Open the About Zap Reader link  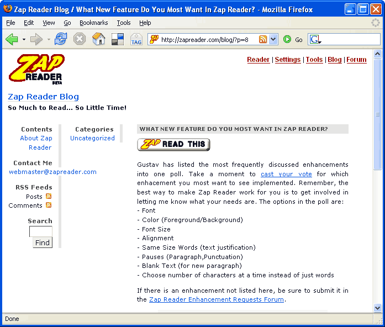pyautogui.click(x=36, y=143)
